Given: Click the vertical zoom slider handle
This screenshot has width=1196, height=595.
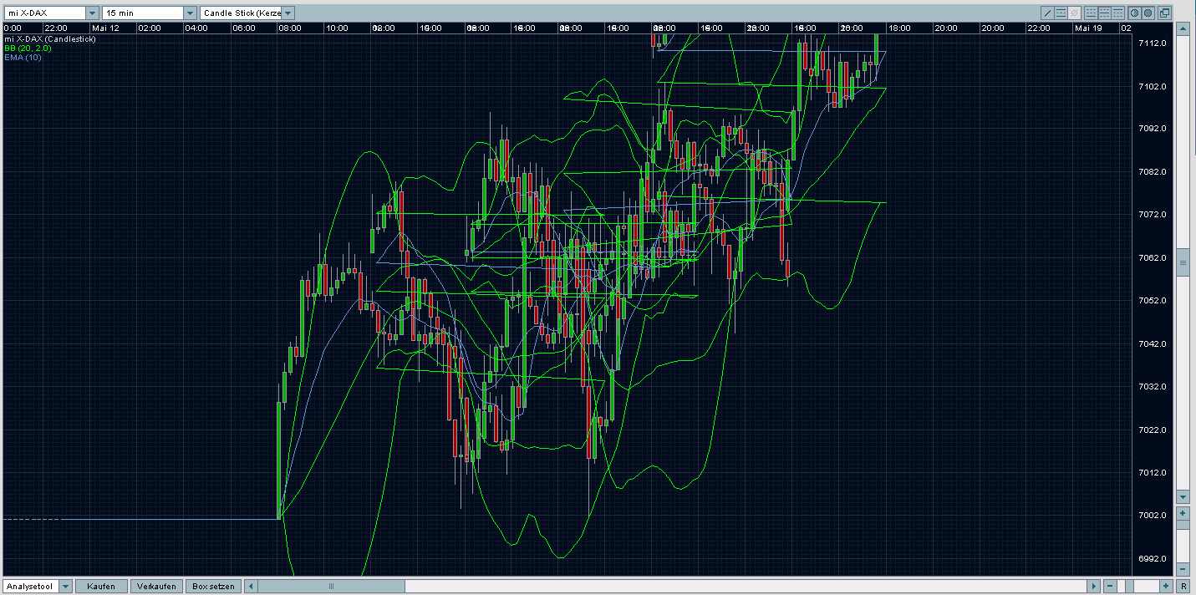Looking at the screenshot, I should pyautogui.click(x=1183, y=525).
